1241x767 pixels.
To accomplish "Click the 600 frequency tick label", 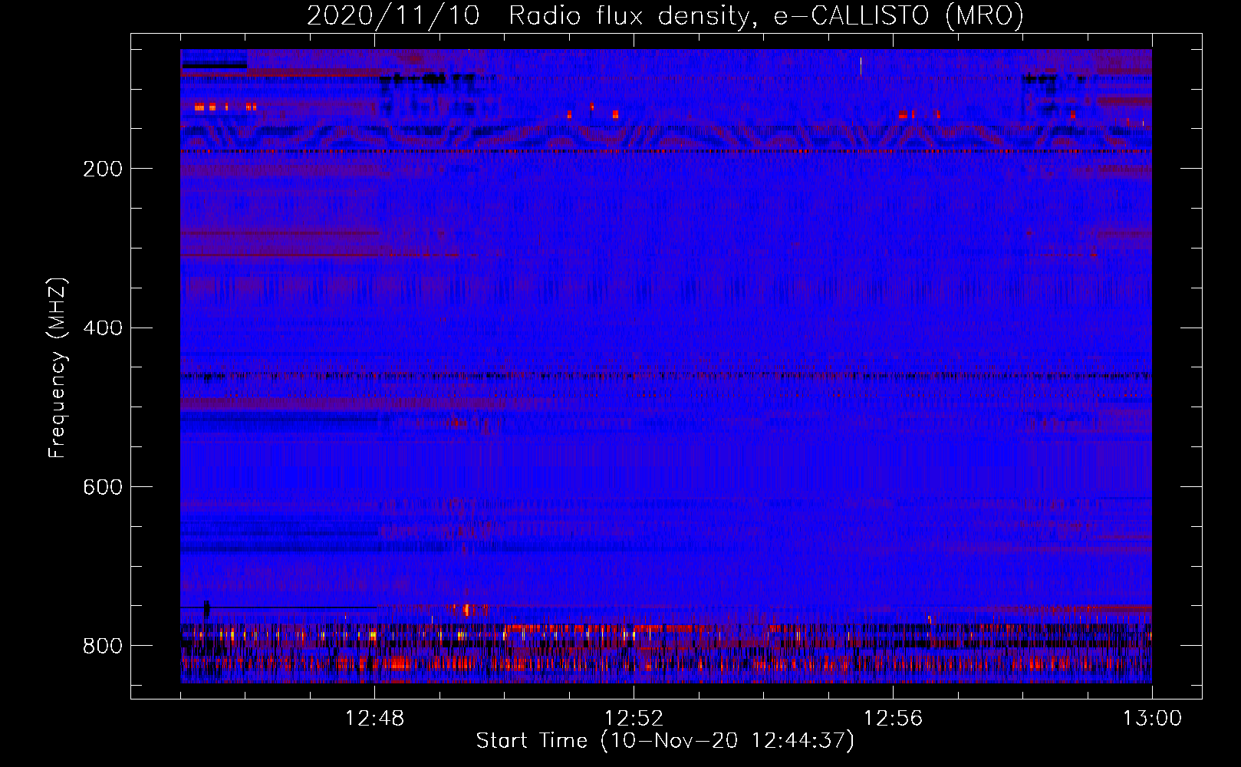I will 103,488.
